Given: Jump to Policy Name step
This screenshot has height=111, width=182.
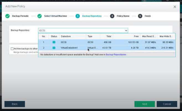Looking at the screenshot, I should 123,16.
